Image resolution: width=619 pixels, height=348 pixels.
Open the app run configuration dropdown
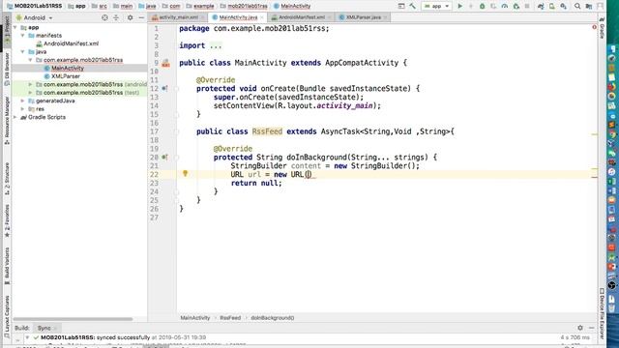[436, 7]
